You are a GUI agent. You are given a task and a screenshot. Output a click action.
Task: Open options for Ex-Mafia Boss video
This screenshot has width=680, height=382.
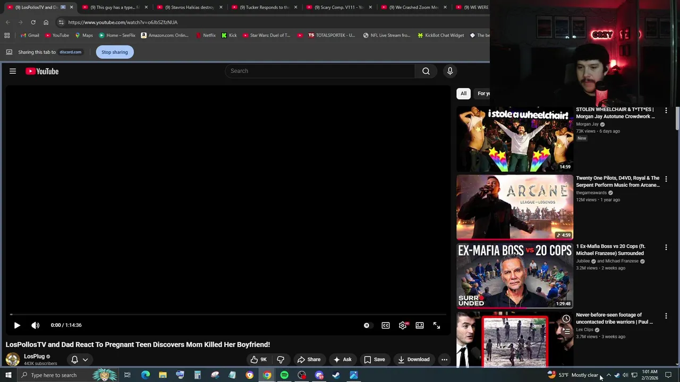click(666, 247)
